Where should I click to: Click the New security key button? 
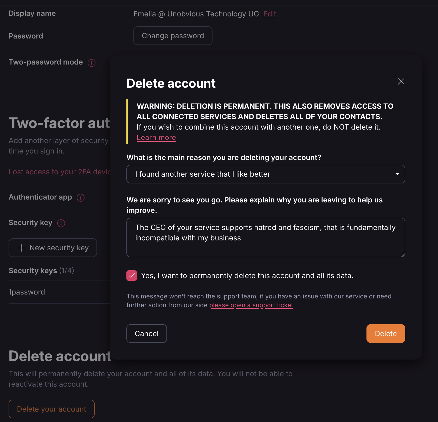(x=53, y=248)
